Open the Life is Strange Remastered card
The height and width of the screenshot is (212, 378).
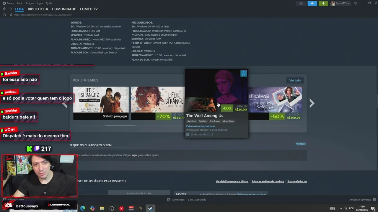(158, 103)
